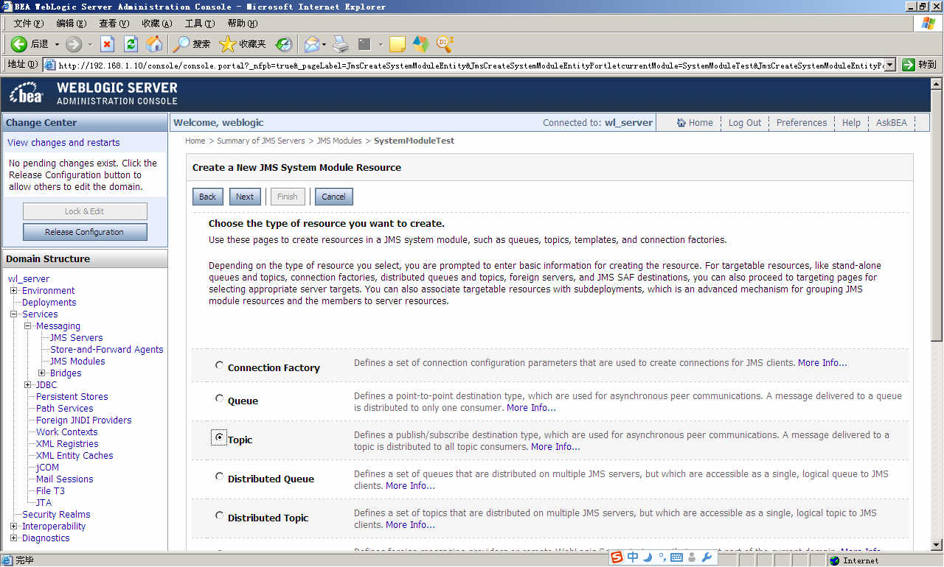944x567 pixels.
Task: Expand the Interoperability tree node
Action: [x=13, y=526]
